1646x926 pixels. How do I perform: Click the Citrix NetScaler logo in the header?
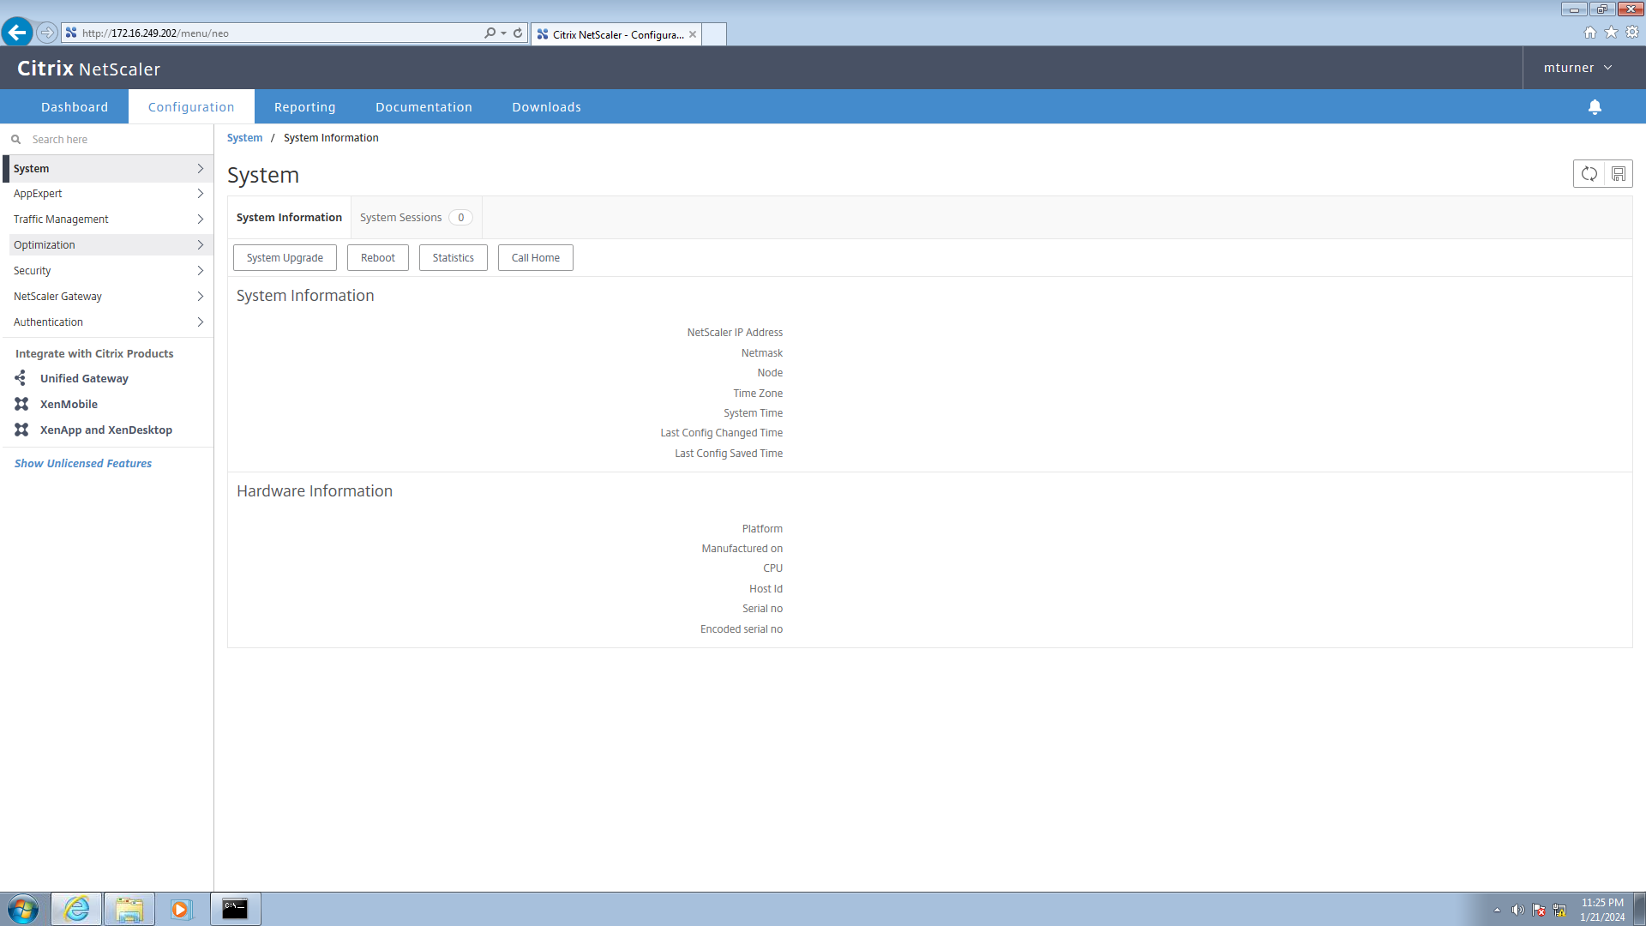point(87,68)
